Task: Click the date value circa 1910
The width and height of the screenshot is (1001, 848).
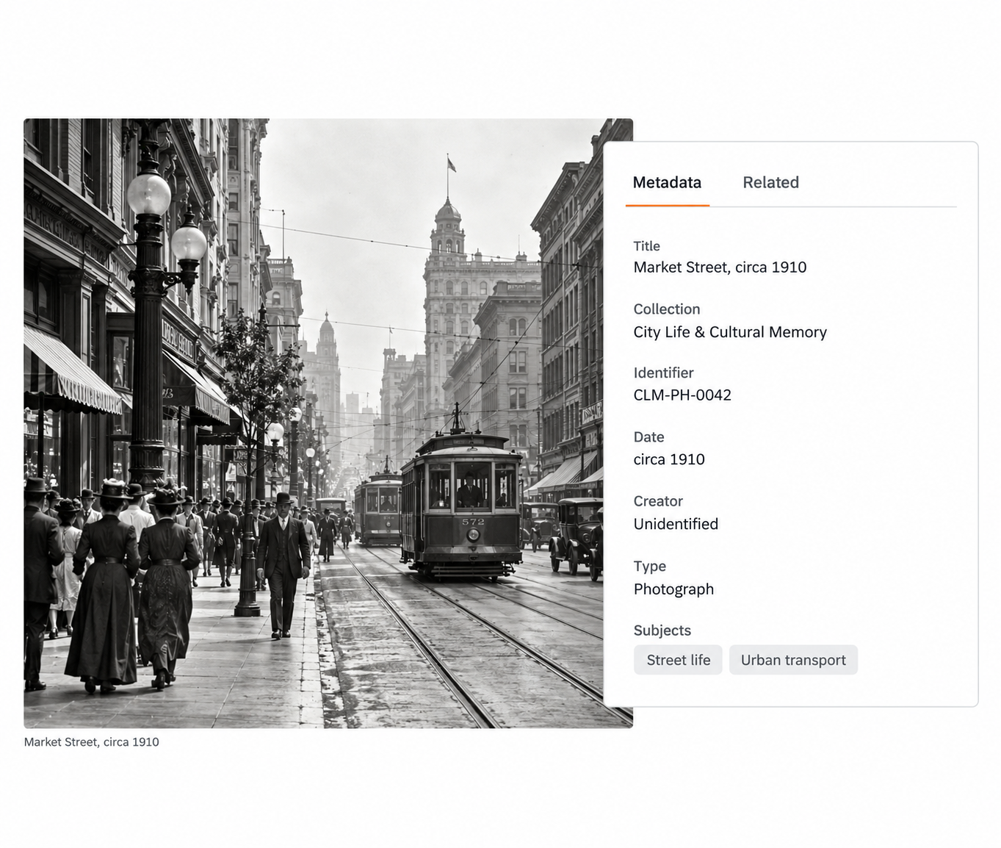Action: click(669, 459)
